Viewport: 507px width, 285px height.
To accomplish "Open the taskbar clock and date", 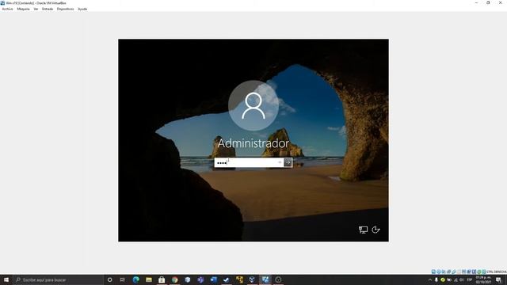I will point(483,279).
